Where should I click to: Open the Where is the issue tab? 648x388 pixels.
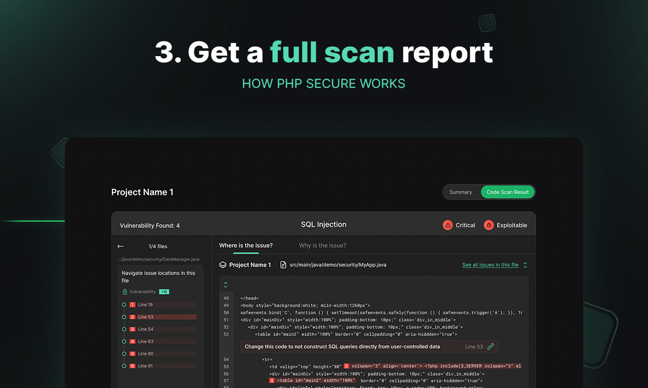245,246
